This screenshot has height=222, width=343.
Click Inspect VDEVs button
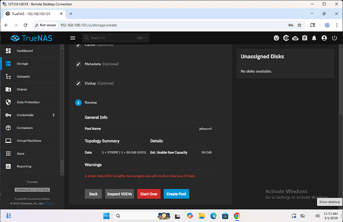(119, 194)
